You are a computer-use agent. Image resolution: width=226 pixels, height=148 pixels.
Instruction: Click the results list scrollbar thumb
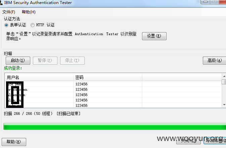[224, 82]
